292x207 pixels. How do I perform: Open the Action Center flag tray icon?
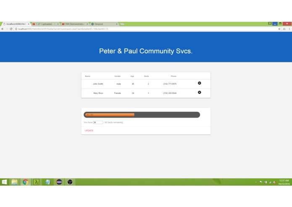[261, 182]
